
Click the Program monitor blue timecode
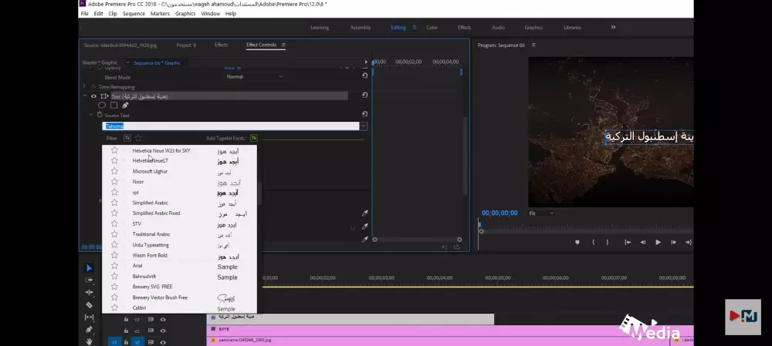(499, 213)
